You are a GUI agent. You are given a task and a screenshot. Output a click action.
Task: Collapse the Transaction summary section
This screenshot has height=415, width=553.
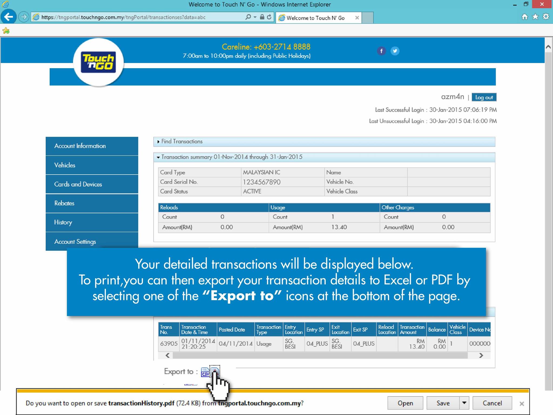pos(324,157)
